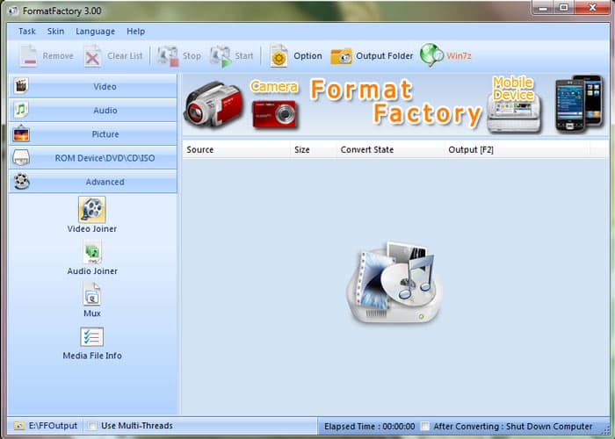The image size is (615, 439).
Task: Click the Audio Joiner label
Action: coord(92,270)
